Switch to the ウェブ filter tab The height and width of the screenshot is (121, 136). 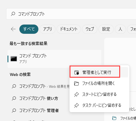[90, 29]
